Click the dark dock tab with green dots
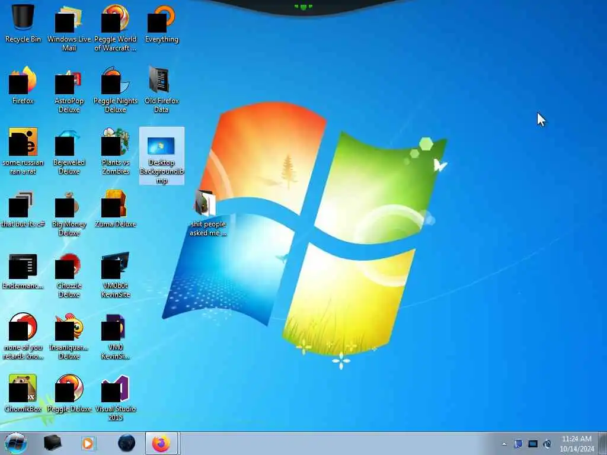The height and width of the screenshot is (455, 607). click(x=303, y=7)
